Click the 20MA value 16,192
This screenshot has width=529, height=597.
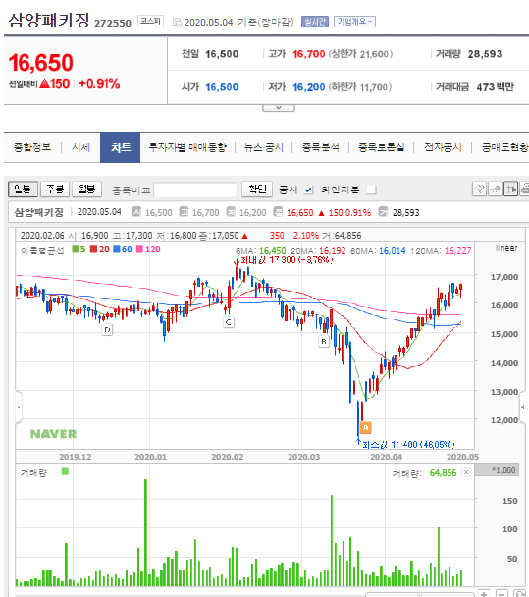point(333,251)
